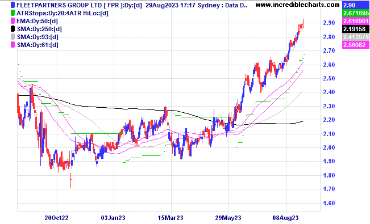Viewport: 370px width, 224px height.
Task: Click the 29May23 date axis label
Action: coord(228,218)
